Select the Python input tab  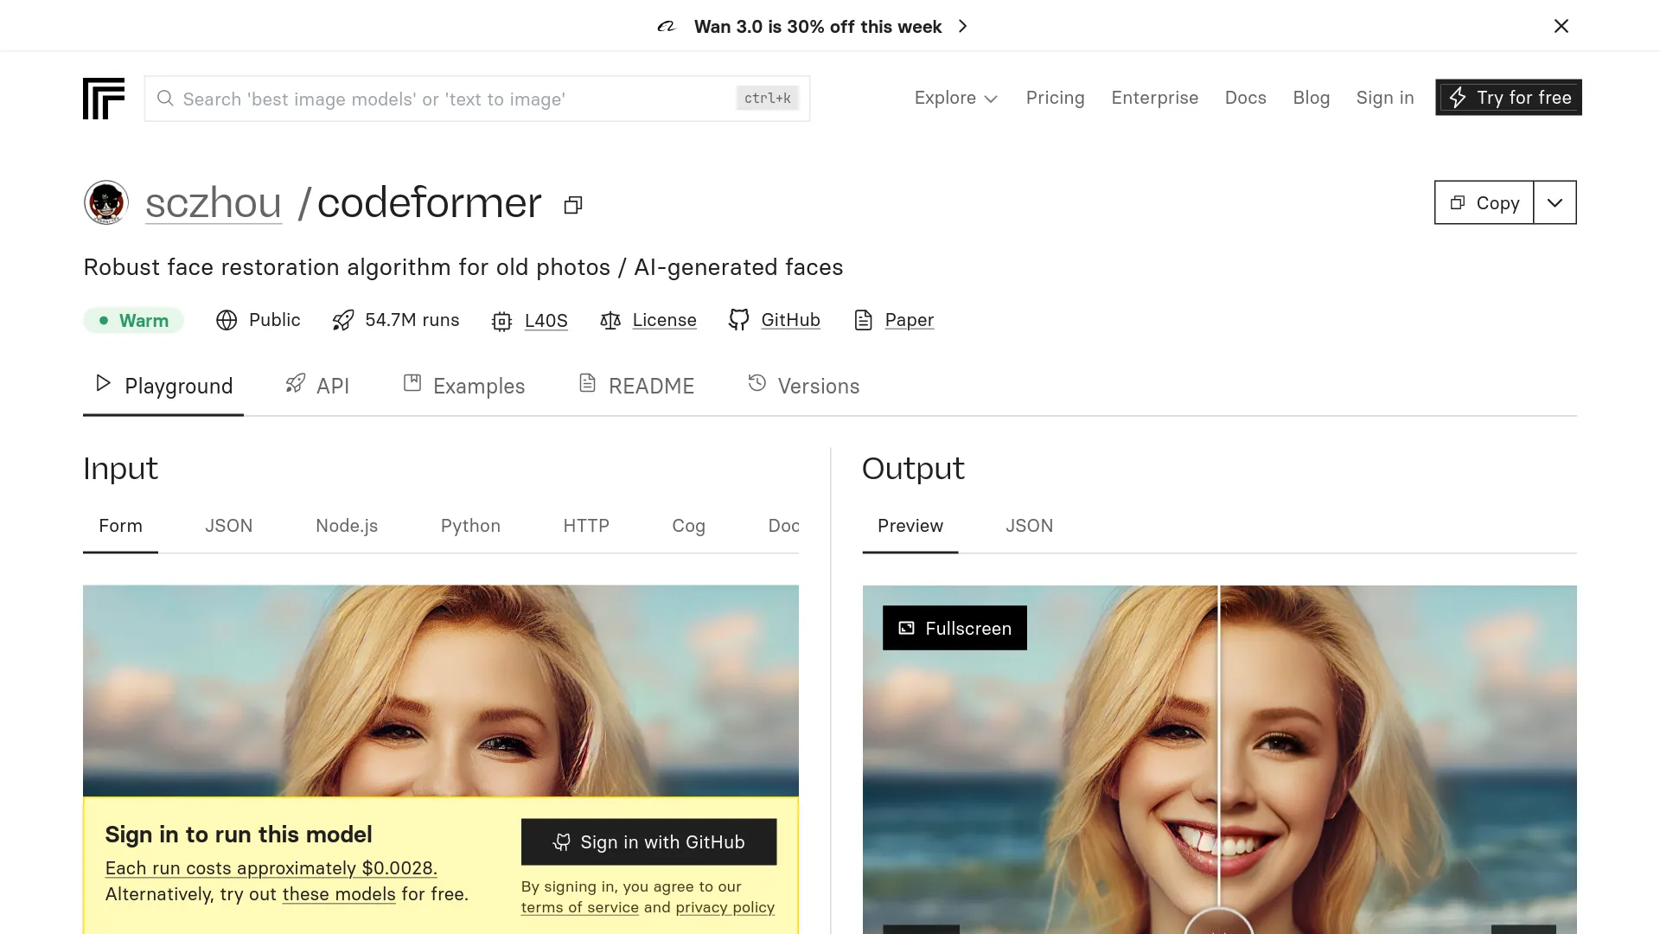pos(470,526)
